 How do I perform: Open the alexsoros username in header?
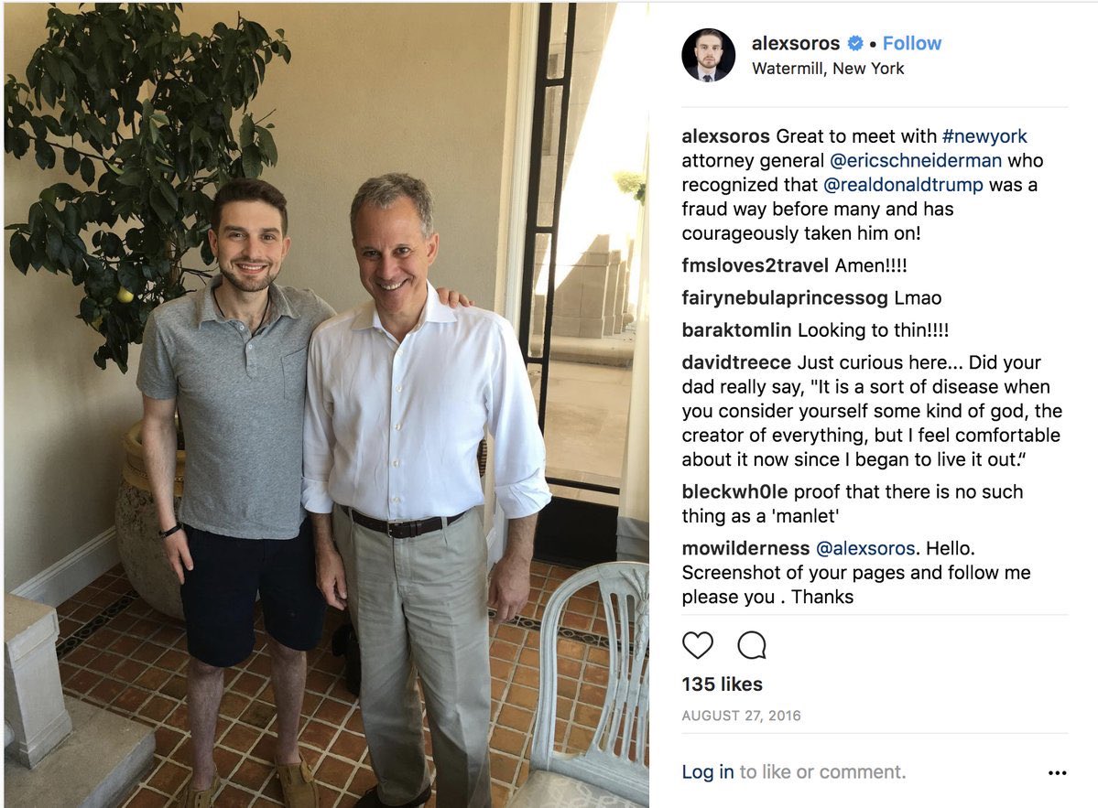point(796,43)
